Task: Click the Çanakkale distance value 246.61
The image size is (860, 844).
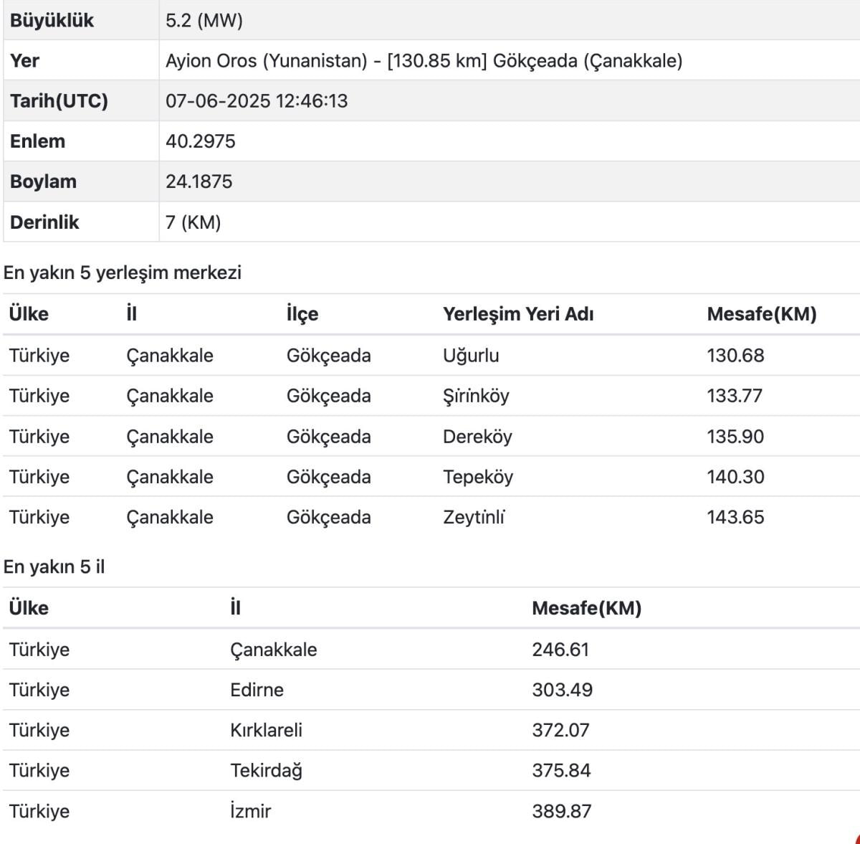Action: pos(560,649)
